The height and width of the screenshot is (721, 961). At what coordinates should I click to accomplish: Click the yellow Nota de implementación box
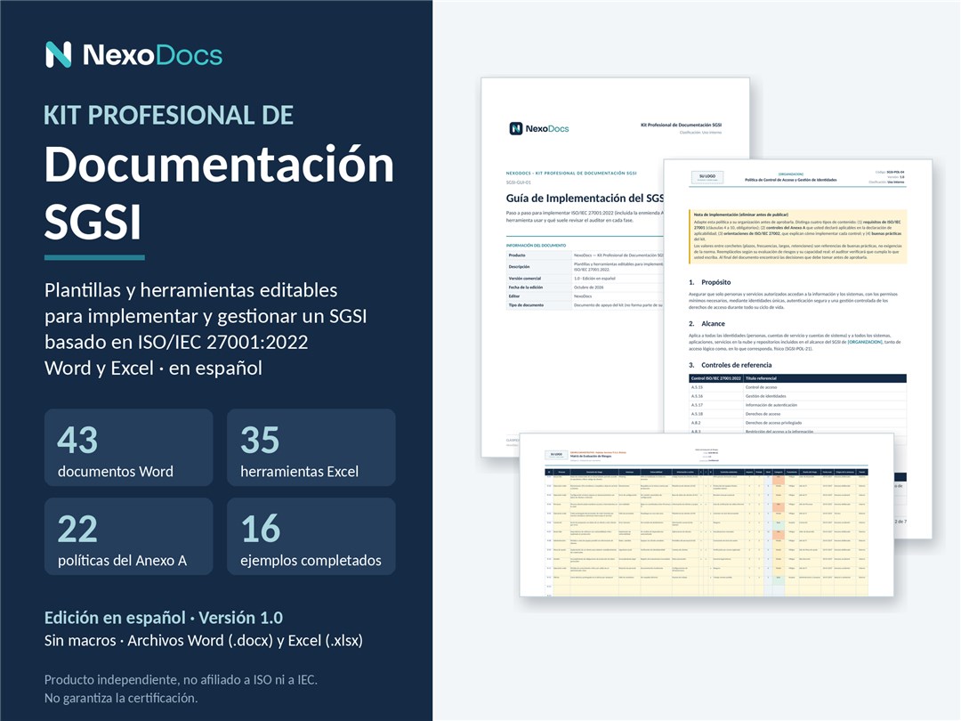[x=797, y=237]
